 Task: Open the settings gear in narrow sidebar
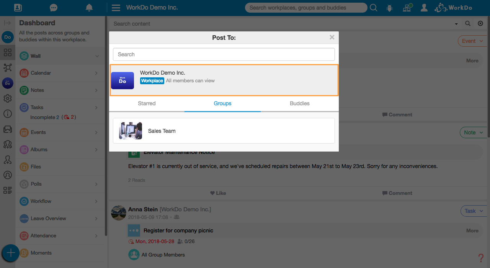click(x=7, y=98)
